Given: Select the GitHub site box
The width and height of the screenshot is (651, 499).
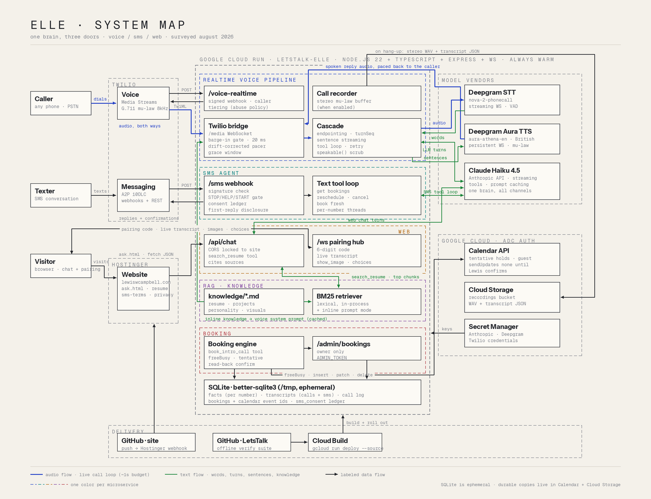Looking at the screenshot, I should [156, 442].
